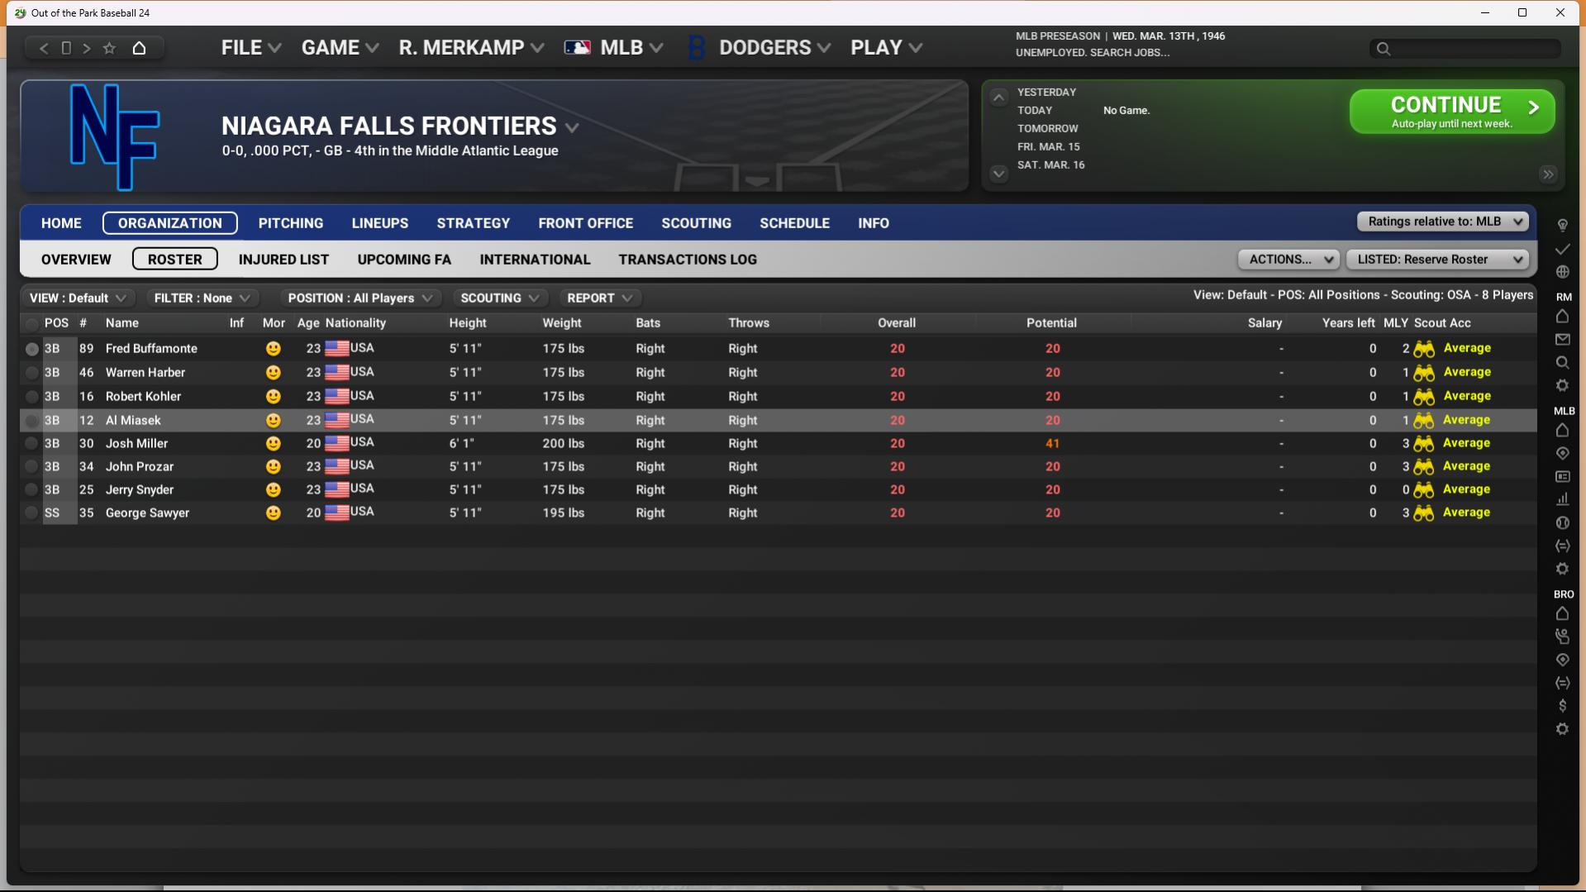Click the bar chart statistics icon under MLB
Image resolution: width=1586 pixels, height=892 pixels.
coord(1562,499)
